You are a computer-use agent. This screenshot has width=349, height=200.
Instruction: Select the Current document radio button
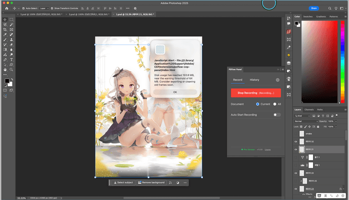(x=257, y=104)
